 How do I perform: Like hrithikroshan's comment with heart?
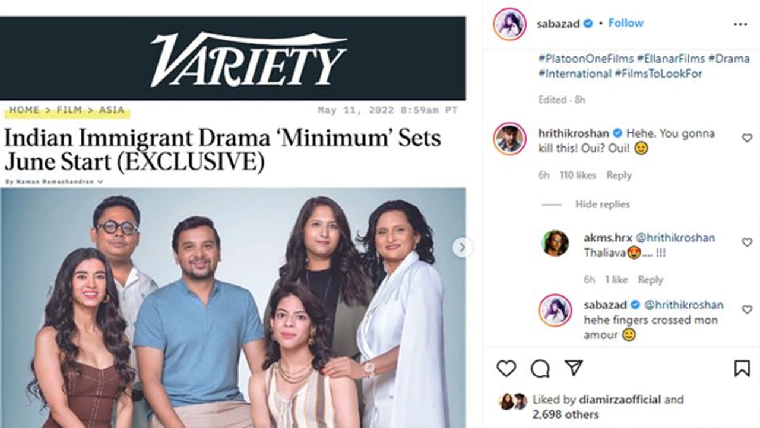[746, 138]
